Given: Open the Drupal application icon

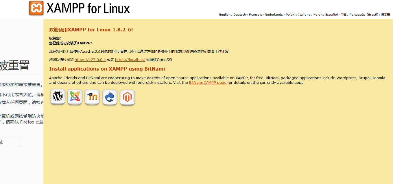Looking at the screenshot, I should pyautogui.click(x=110, y=97).
